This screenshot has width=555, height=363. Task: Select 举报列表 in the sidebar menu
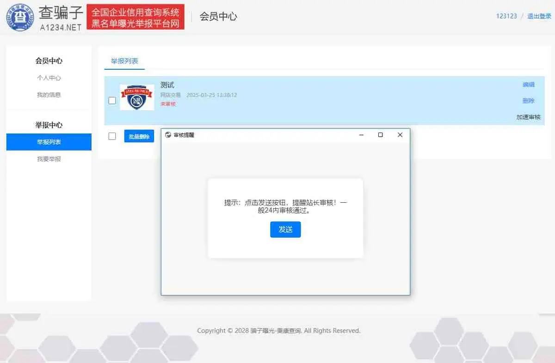49,142
